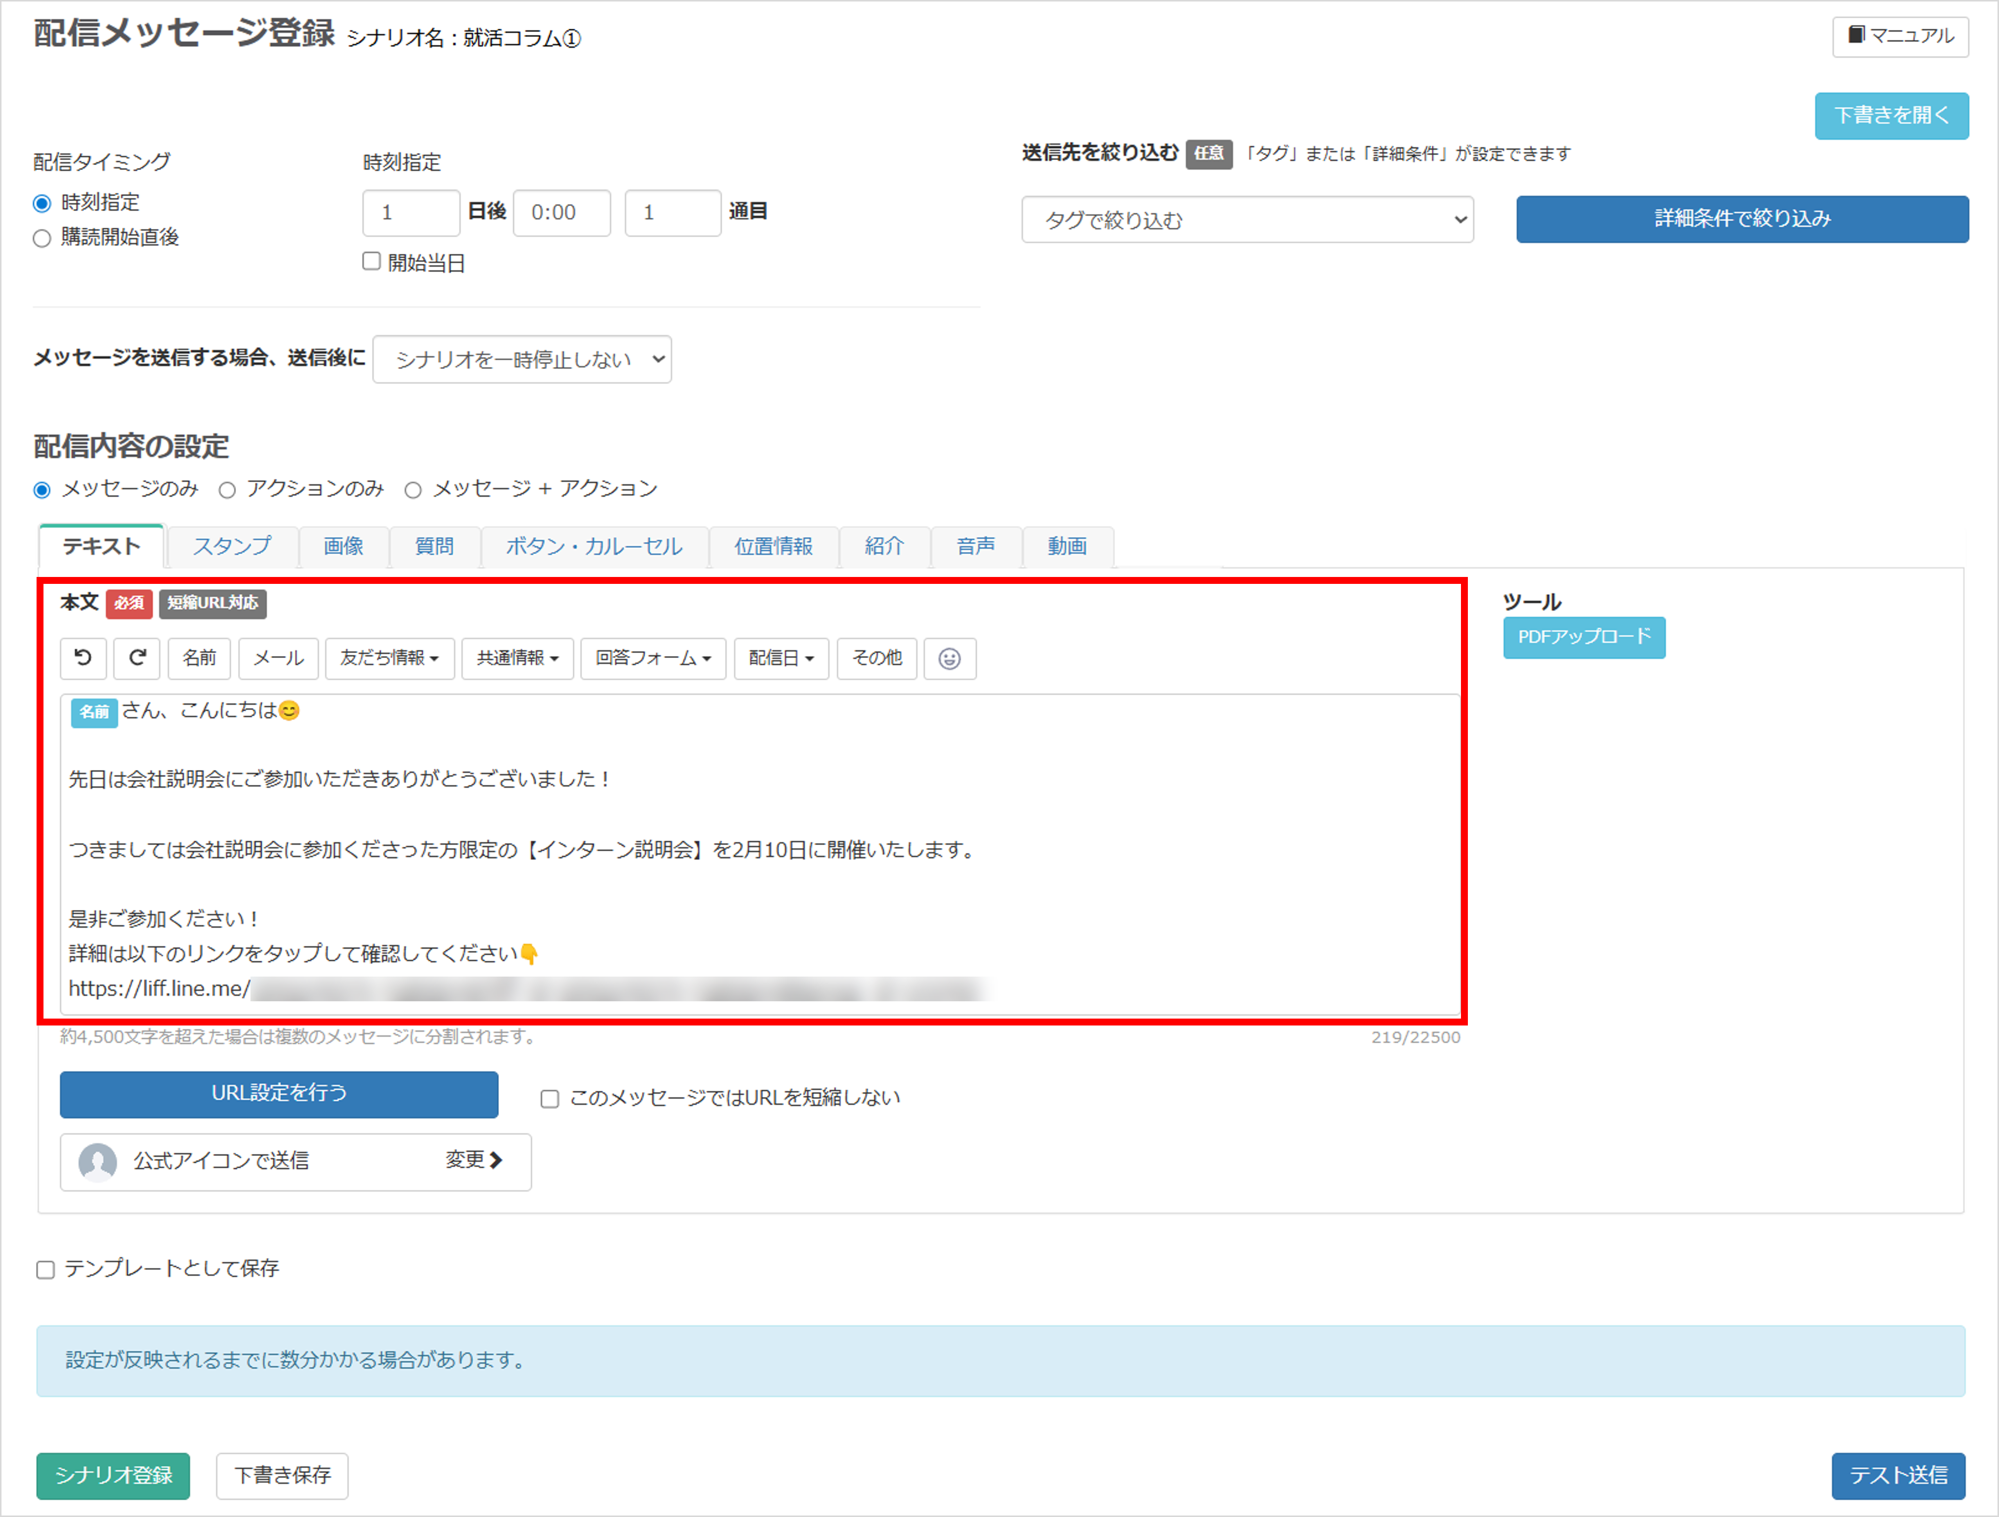
Task: Insert the 名前 placeholder from toolbar
Action: click(x=199, y=658)
